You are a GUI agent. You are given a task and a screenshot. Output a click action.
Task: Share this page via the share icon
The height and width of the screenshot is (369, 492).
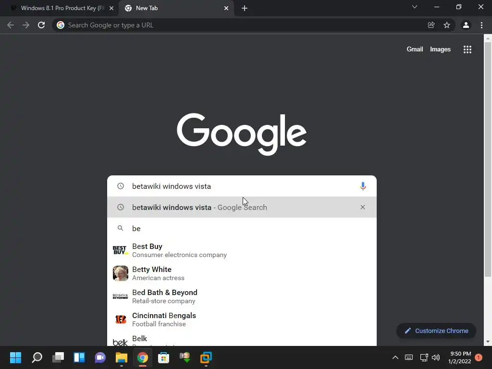tap(431, 25)
